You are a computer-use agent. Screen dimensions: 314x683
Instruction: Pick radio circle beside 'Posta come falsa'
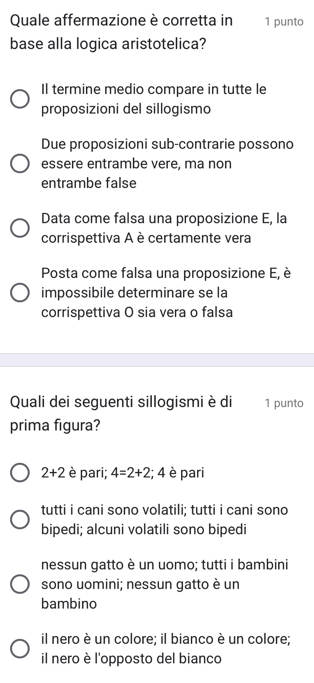pyautogui.click(x=20, y=293)
